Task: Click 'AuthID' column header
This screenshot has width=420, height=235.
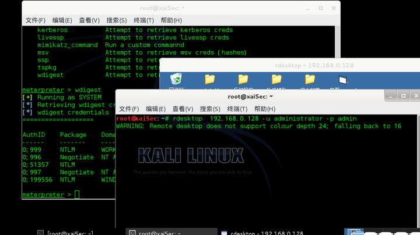Action: point(34,134)
